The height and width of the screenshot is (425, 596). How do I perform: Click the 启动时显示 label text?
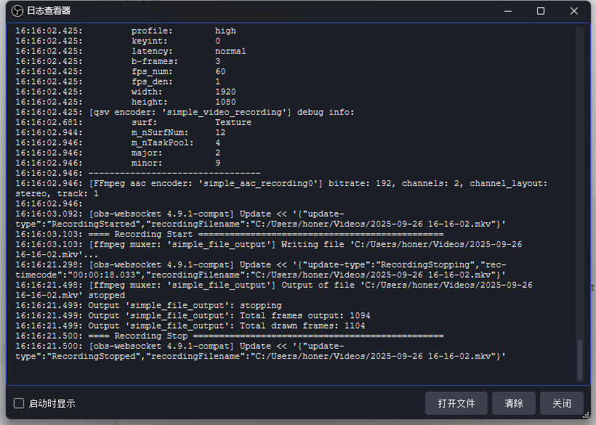(x=52, y=403)
